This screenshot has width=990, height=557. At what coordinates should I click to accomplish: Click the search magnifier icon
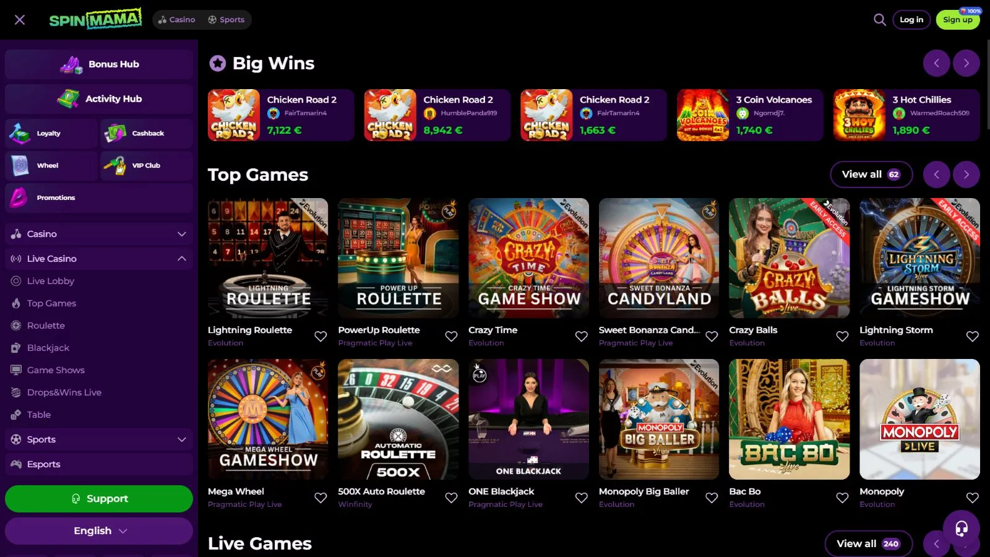click(879, 20)
